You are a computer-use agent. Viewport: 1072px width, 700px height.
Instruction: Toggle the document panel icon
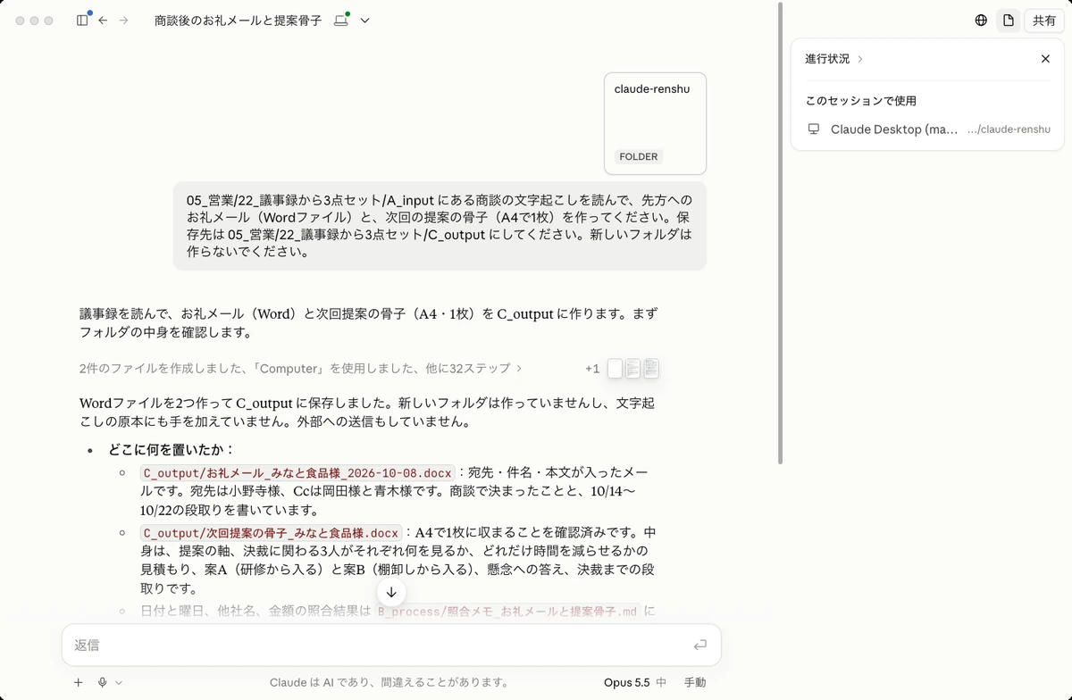coord(1009,21)
